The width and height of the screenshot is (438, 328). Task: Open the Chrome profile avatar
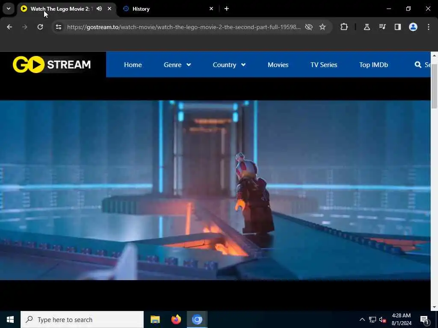coord(413,27)
